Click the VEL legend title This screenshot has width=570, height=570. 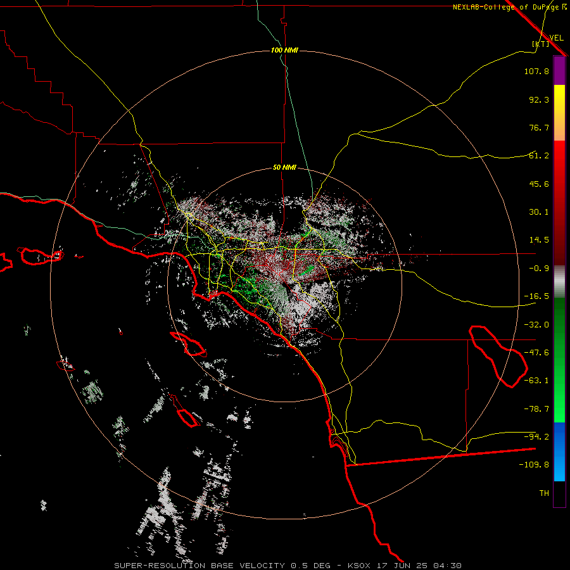point(556,38)
